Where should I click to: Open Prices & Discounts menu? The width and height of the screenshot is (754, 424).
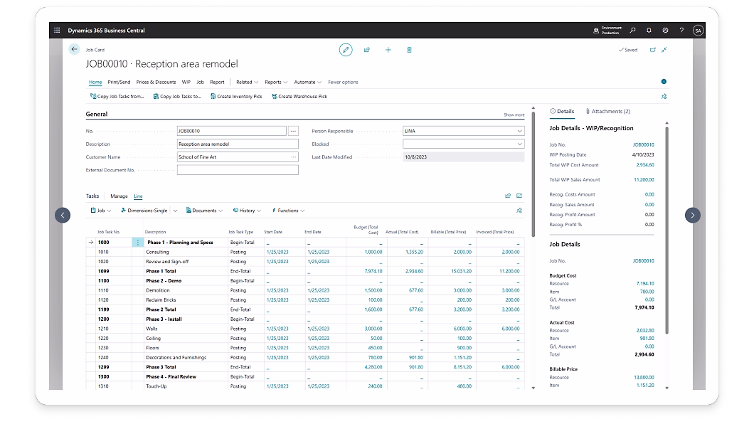pyautogui.click(x=156, y=83)
